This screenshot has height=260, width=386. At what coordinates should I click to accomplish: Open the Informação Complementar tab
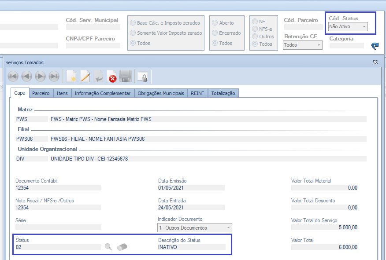[103, 93]
